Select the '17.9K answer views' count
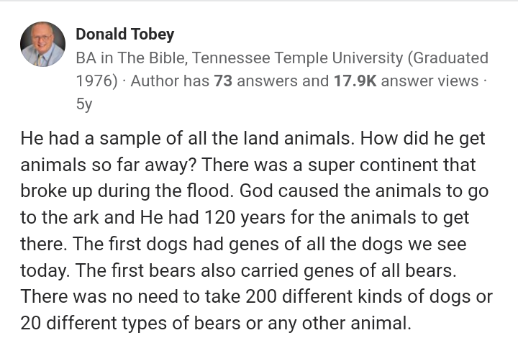 pos(406,81)
